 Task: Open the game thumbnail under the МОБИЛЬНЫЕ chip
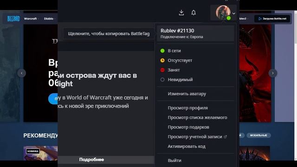point(255,153)
